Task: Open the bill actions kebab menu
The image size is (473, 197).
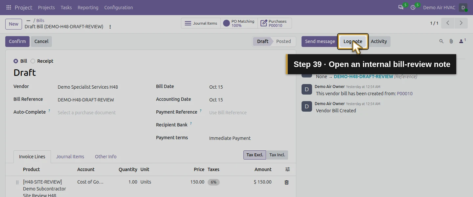Action: pyautogui.click(x=110, y=27)
